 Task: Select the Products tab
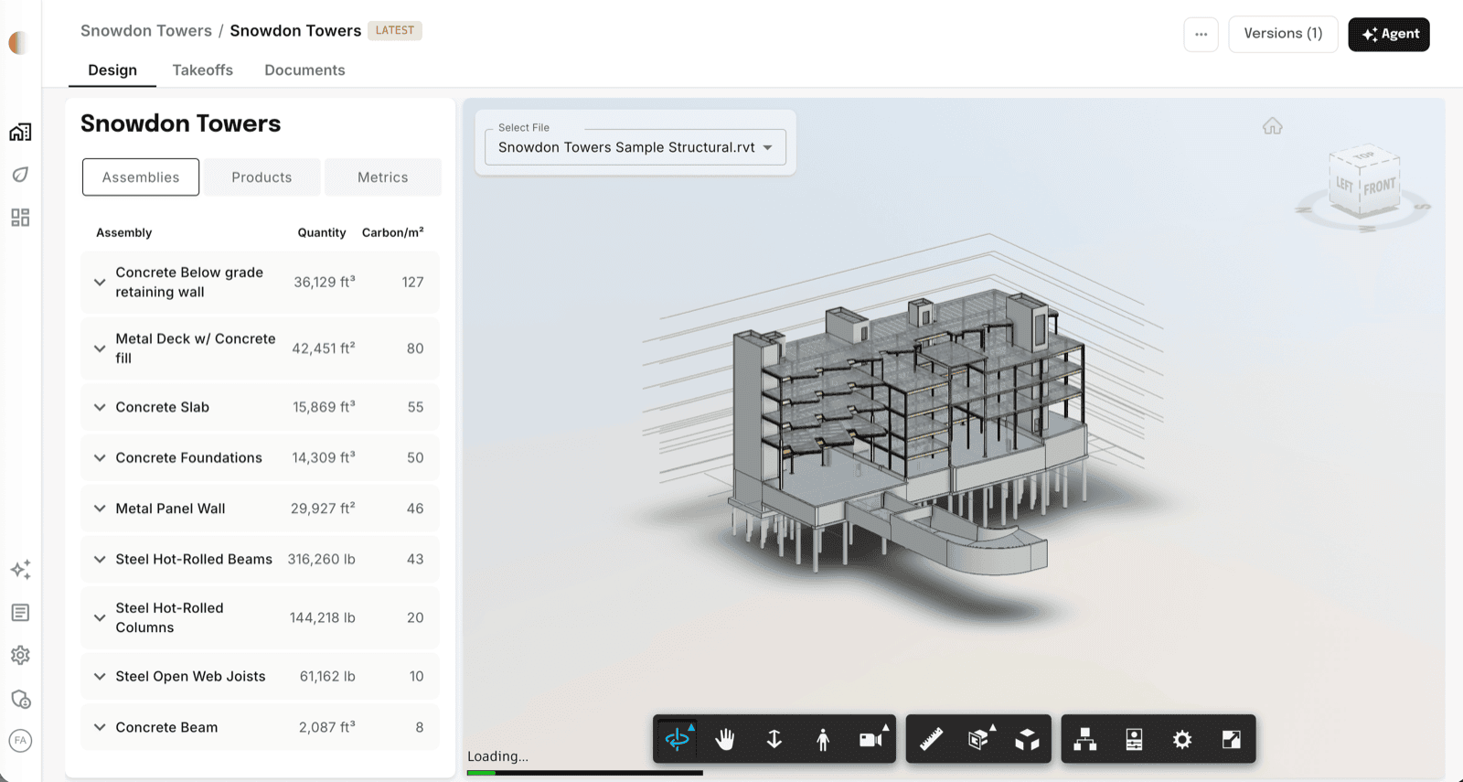(x=262, y=177)
